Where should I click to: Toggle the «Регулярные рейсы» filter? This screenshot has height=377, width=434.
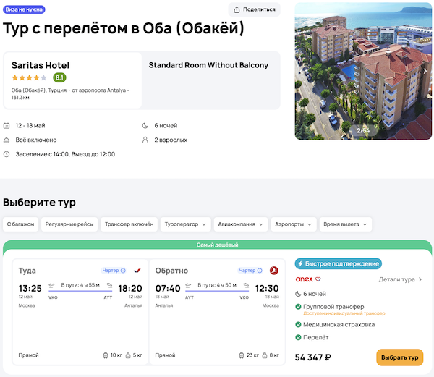coord(69,224)
